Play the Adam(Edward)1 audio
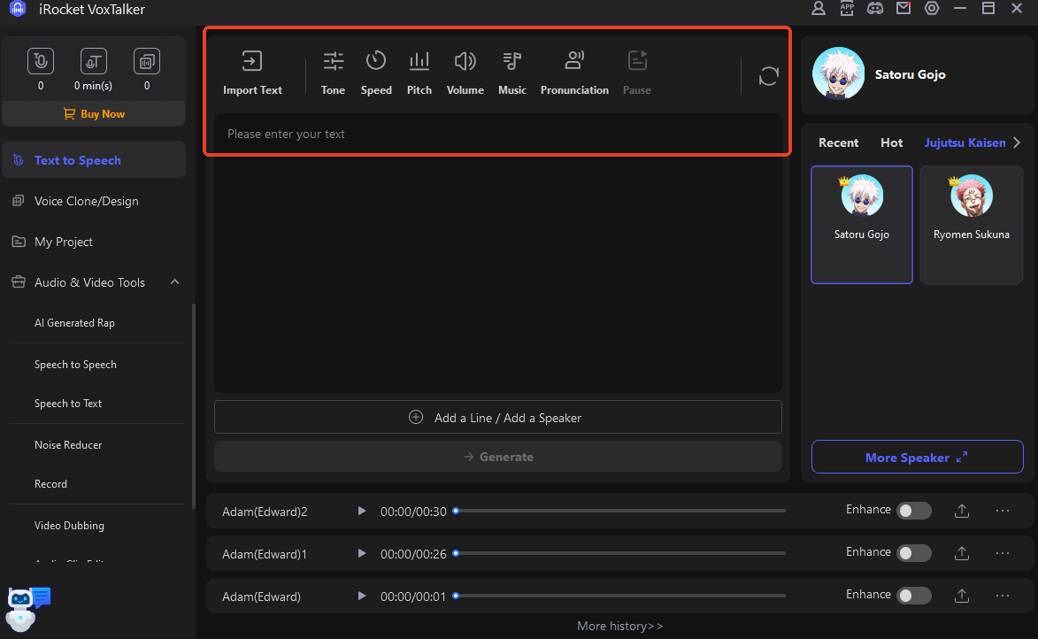This screenshot has width=1038, height=639. click(361, 553)
